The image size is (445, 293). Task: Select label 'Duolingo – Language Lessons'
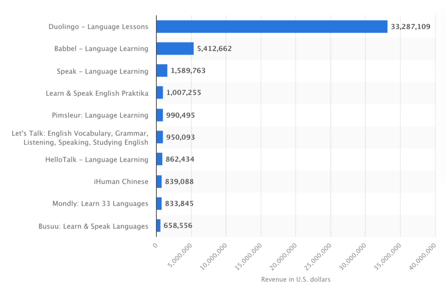[x=99, y=27]
